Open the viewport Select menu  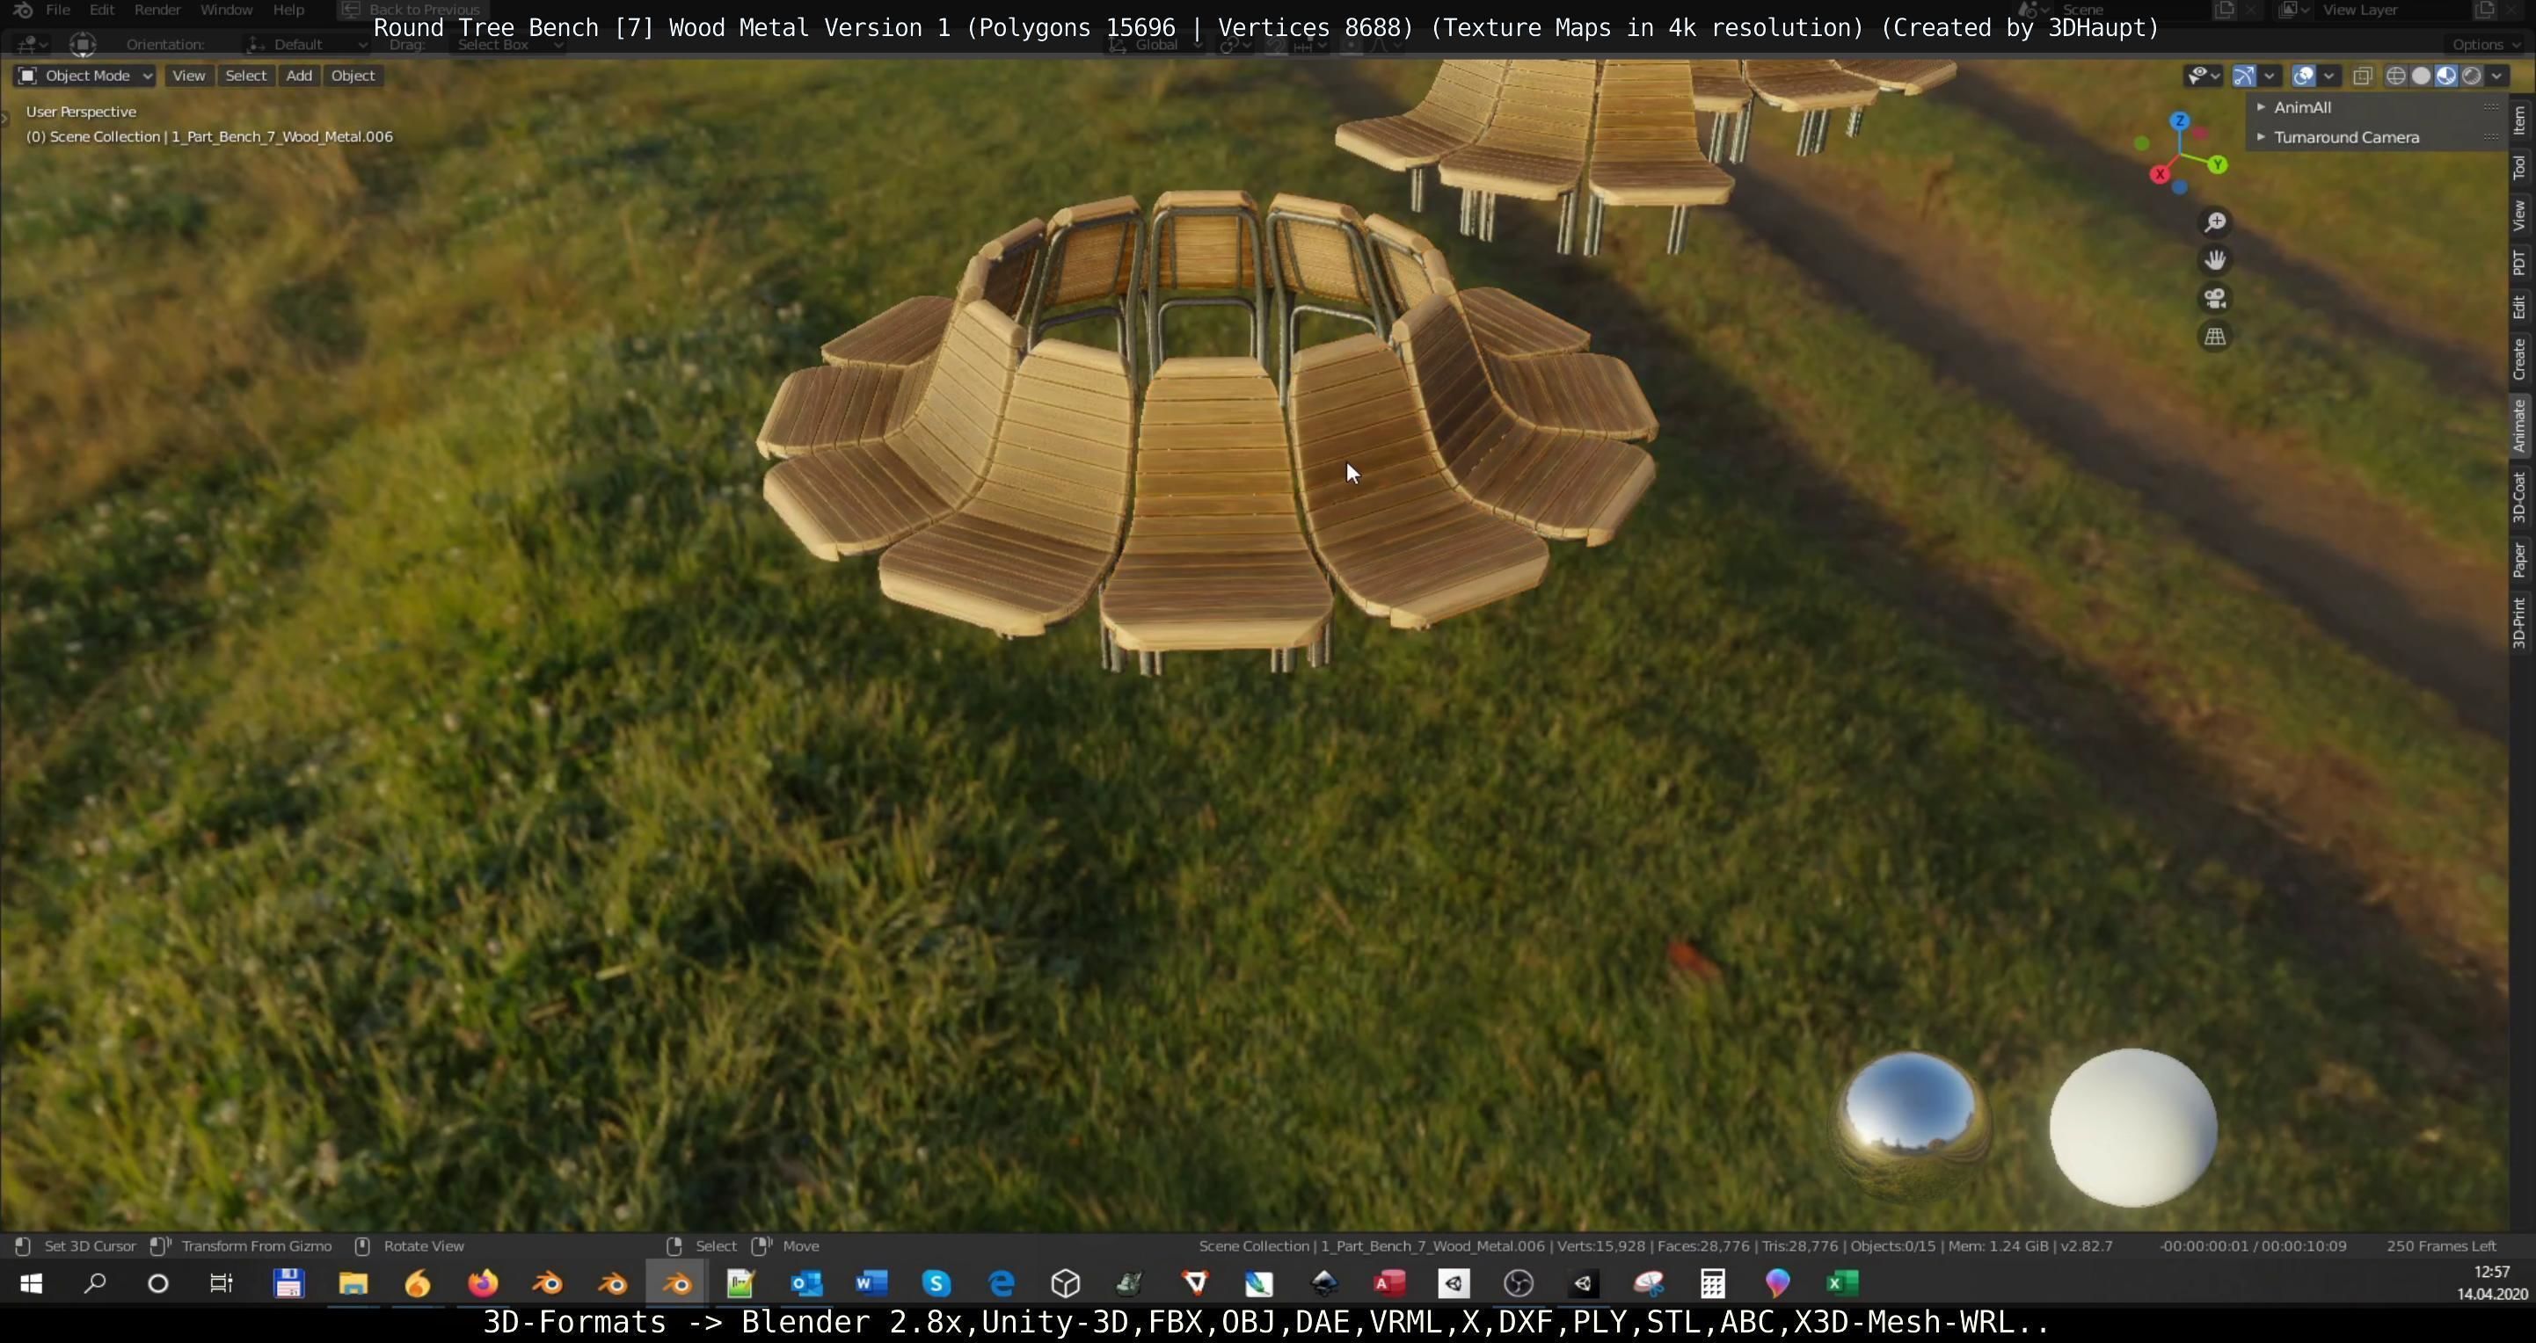coord(245,76)
